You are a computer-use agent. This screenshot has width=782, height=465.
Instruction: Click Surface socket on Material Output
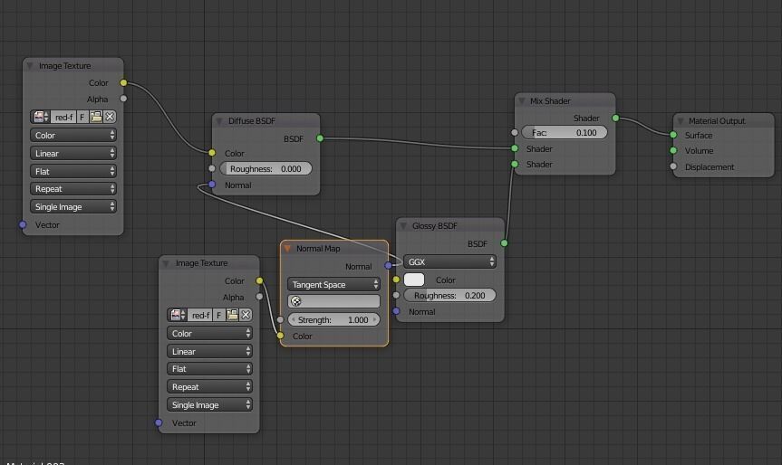[673, 135]
